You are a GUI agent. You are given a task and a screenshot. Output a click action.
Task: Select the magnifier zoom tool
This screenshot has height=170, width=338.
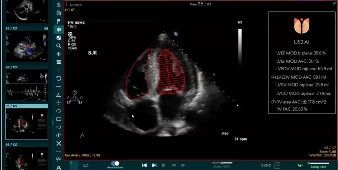click(x=59, y=46)
